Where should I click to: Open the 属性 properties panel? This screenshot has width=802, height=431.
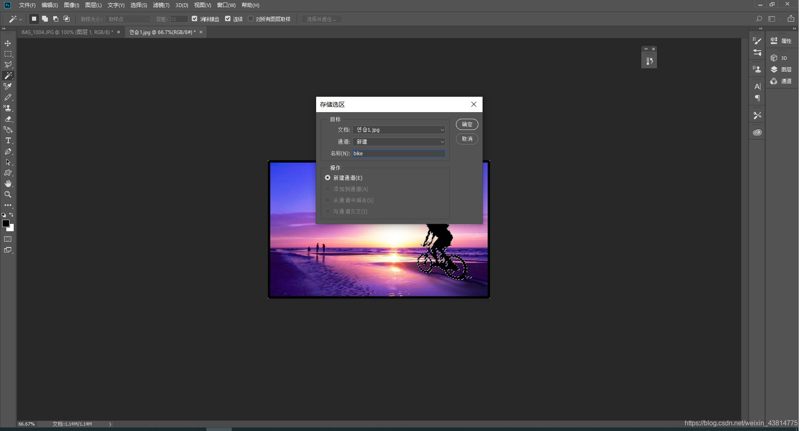(x=781, y=41)
